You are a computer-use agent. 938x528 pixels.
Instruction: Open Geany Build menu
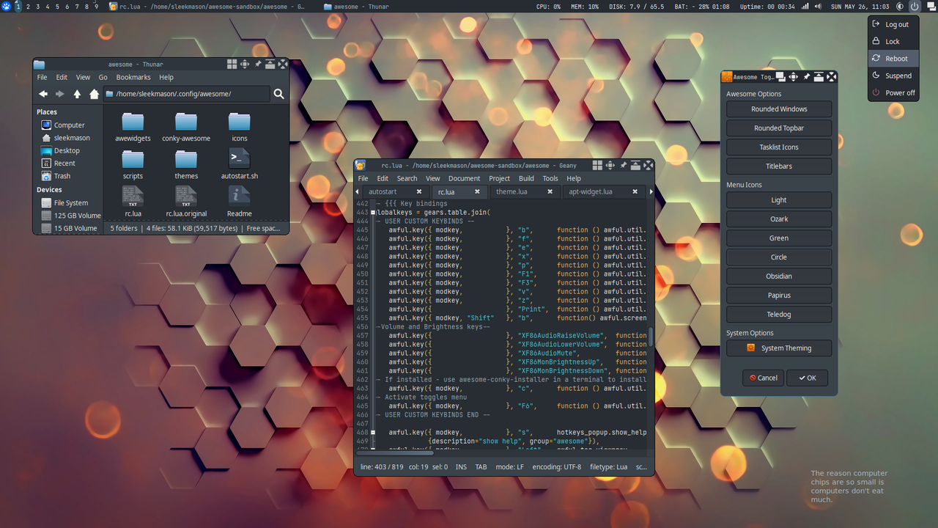[x=526, y=178]
